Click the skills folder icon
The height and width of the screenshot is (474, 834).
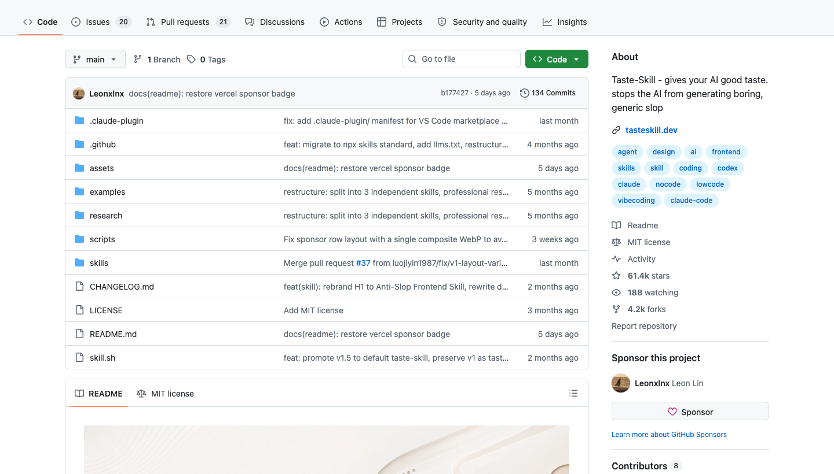[x=79, y=263]
